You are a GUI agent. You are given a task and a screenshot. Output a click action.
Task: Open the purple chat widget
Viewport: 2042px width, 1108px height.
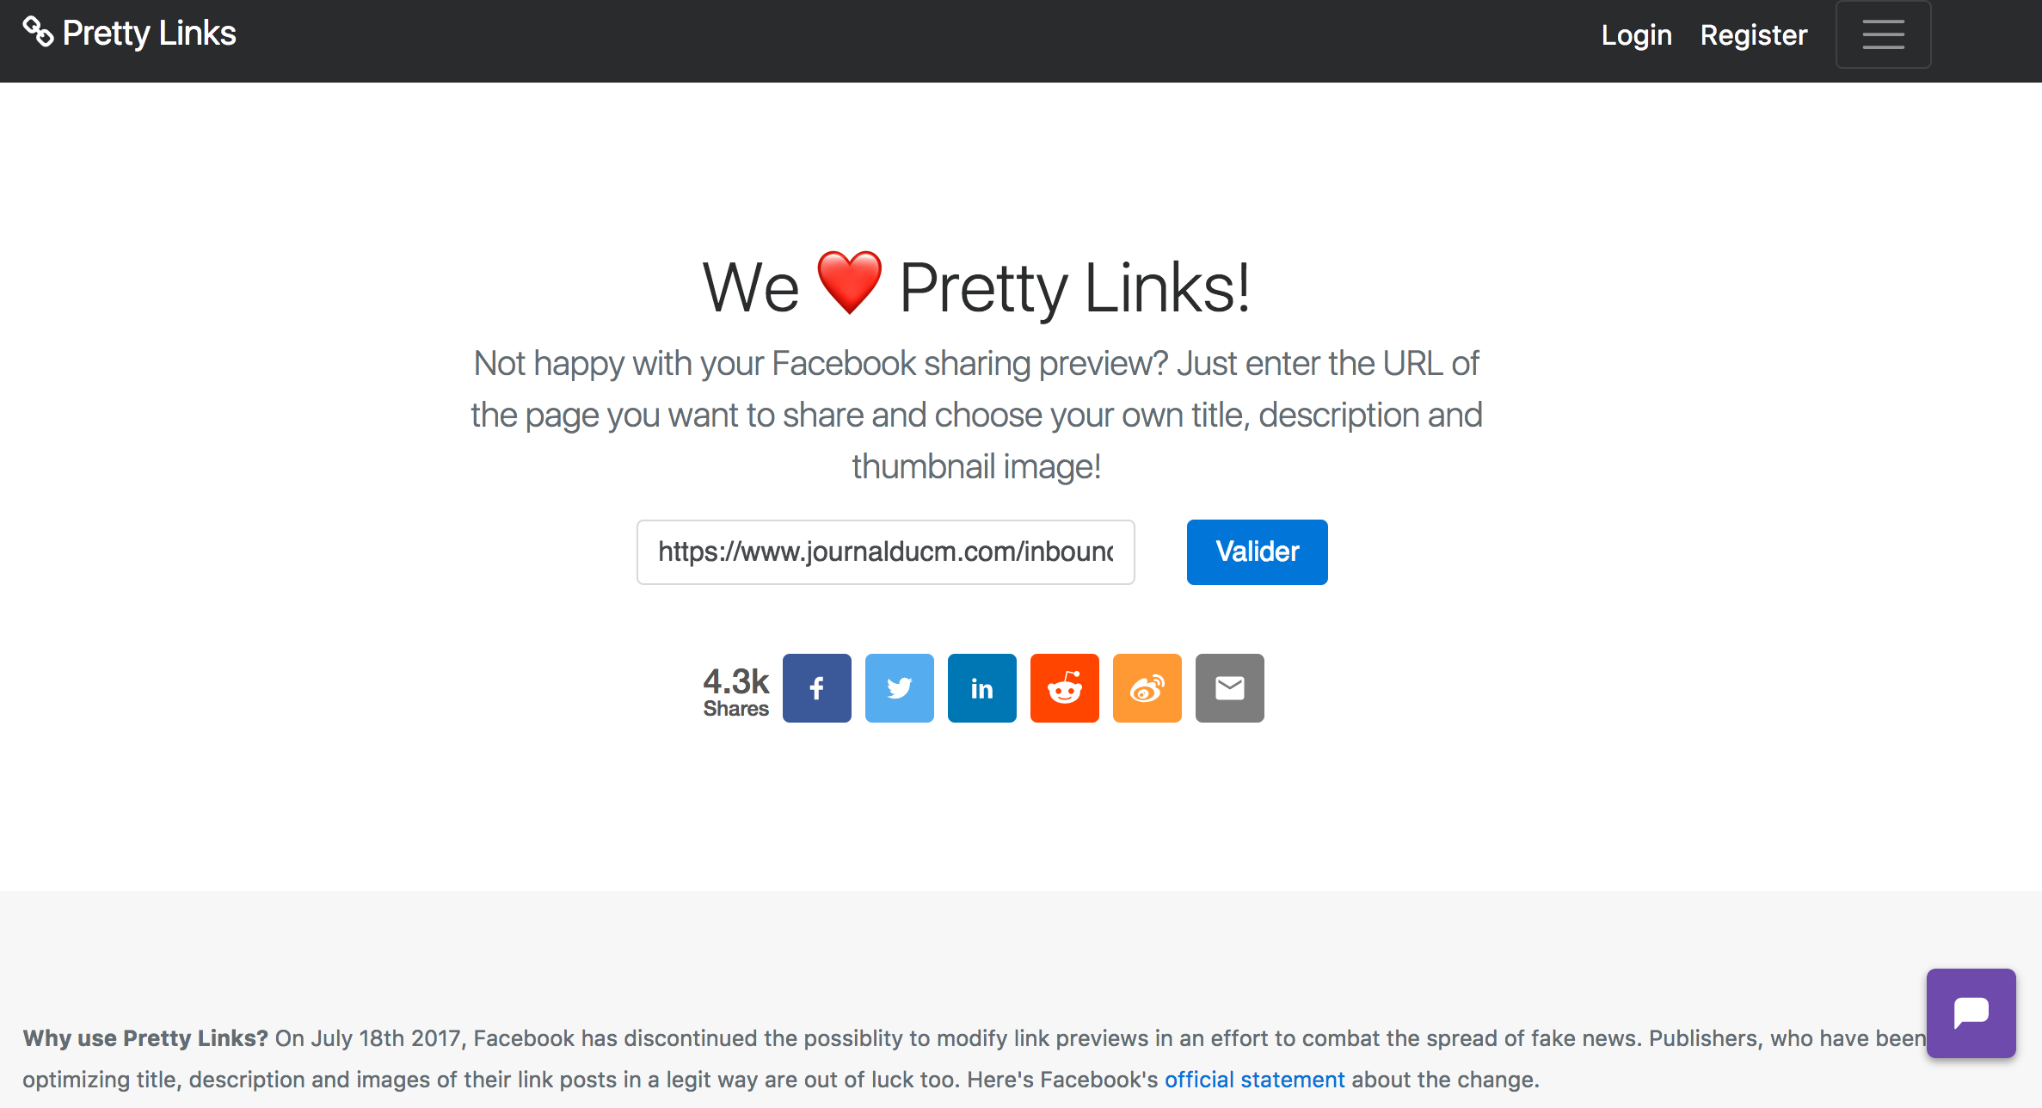click(x=1971, y=1013)
